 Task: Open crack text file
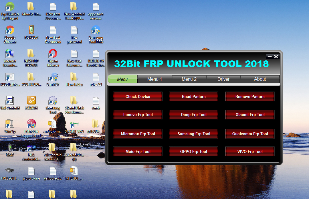pos(96,103)
